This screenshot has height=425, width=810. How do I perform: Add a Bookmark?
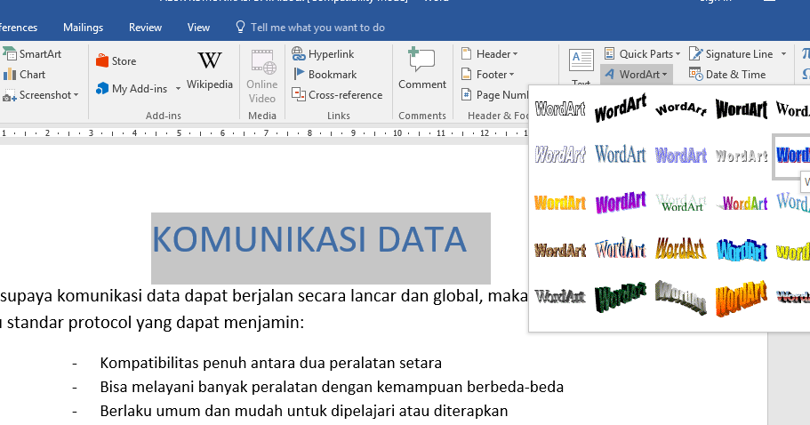pyautogui.click(x=325, y=75)
